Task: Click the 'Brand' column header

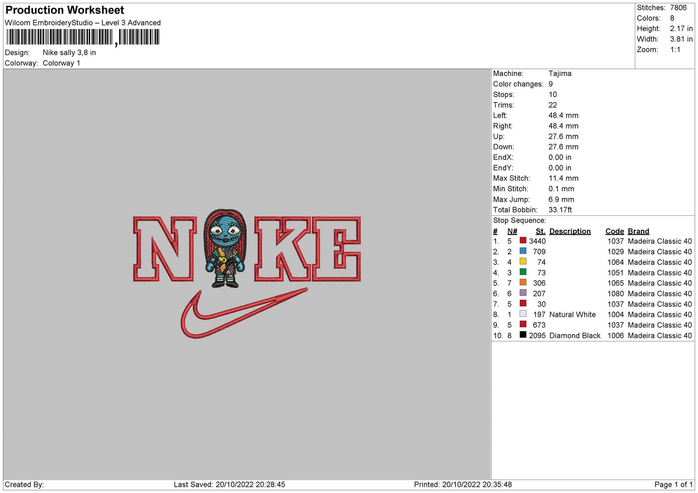Action: click(x=639, y=231)
